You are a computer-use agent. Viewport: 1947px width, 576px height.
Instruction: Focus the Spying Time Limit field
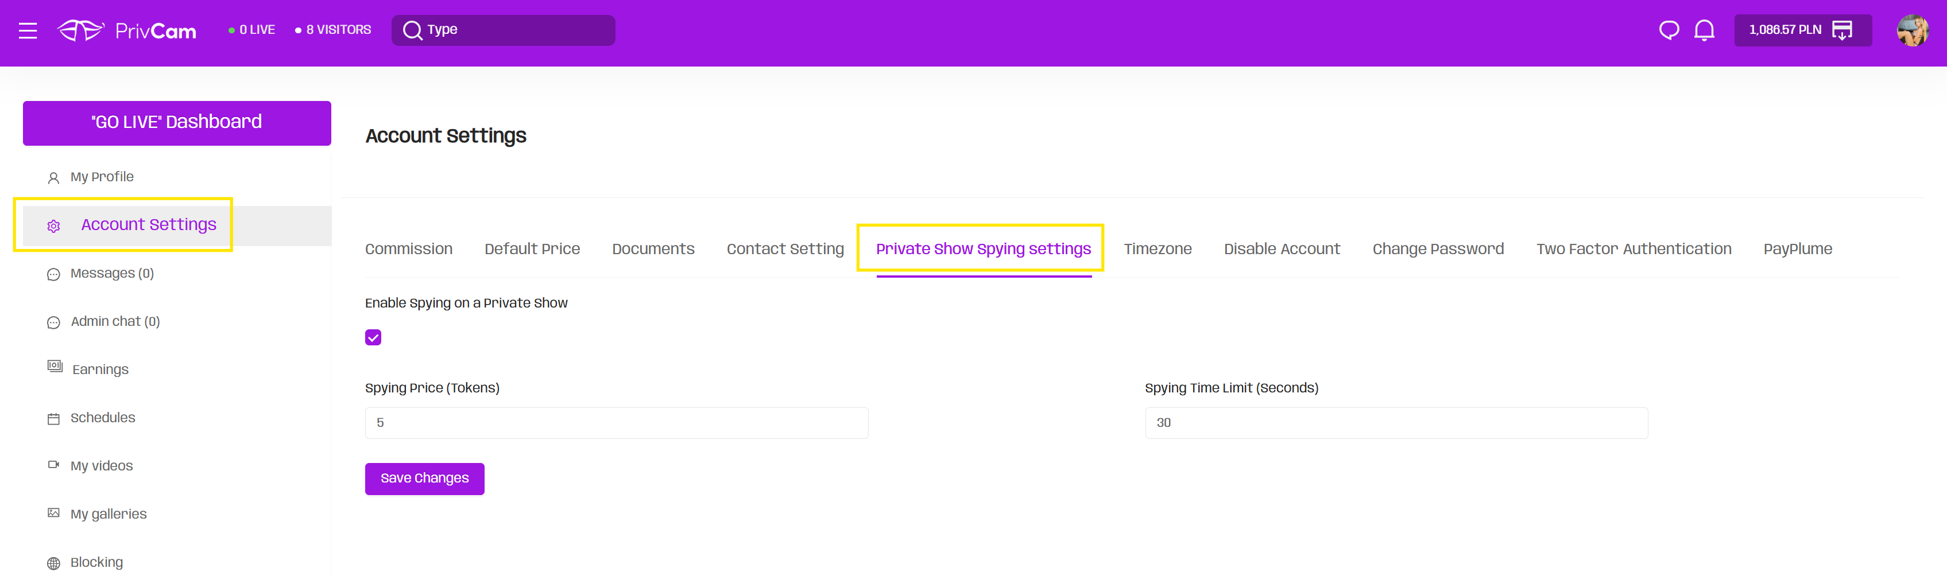[1395, 423]
